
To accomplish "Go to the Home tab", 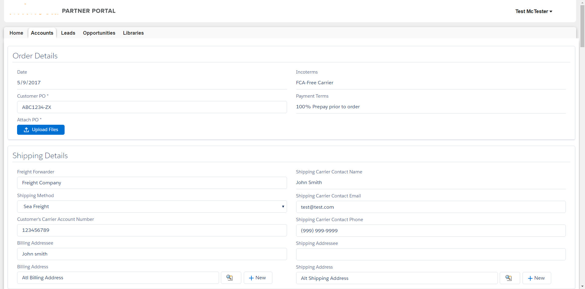I will tap(16, 33).
